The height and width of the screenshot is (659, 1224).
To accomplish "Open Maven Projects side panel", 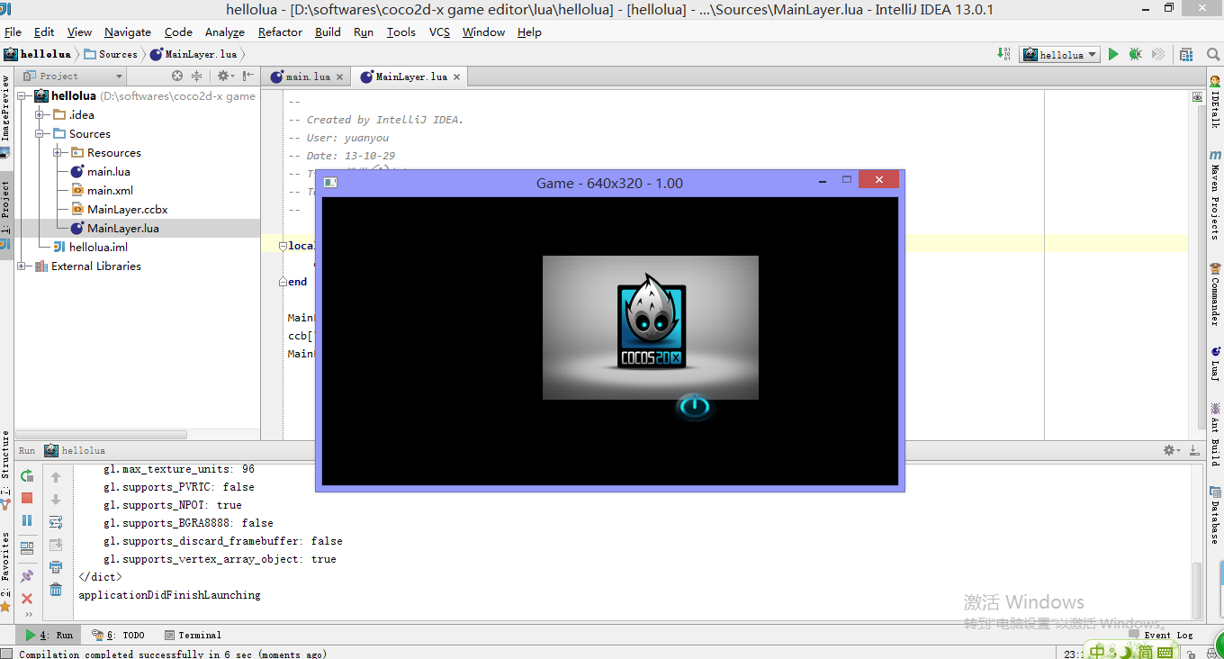I will 1215,194.
